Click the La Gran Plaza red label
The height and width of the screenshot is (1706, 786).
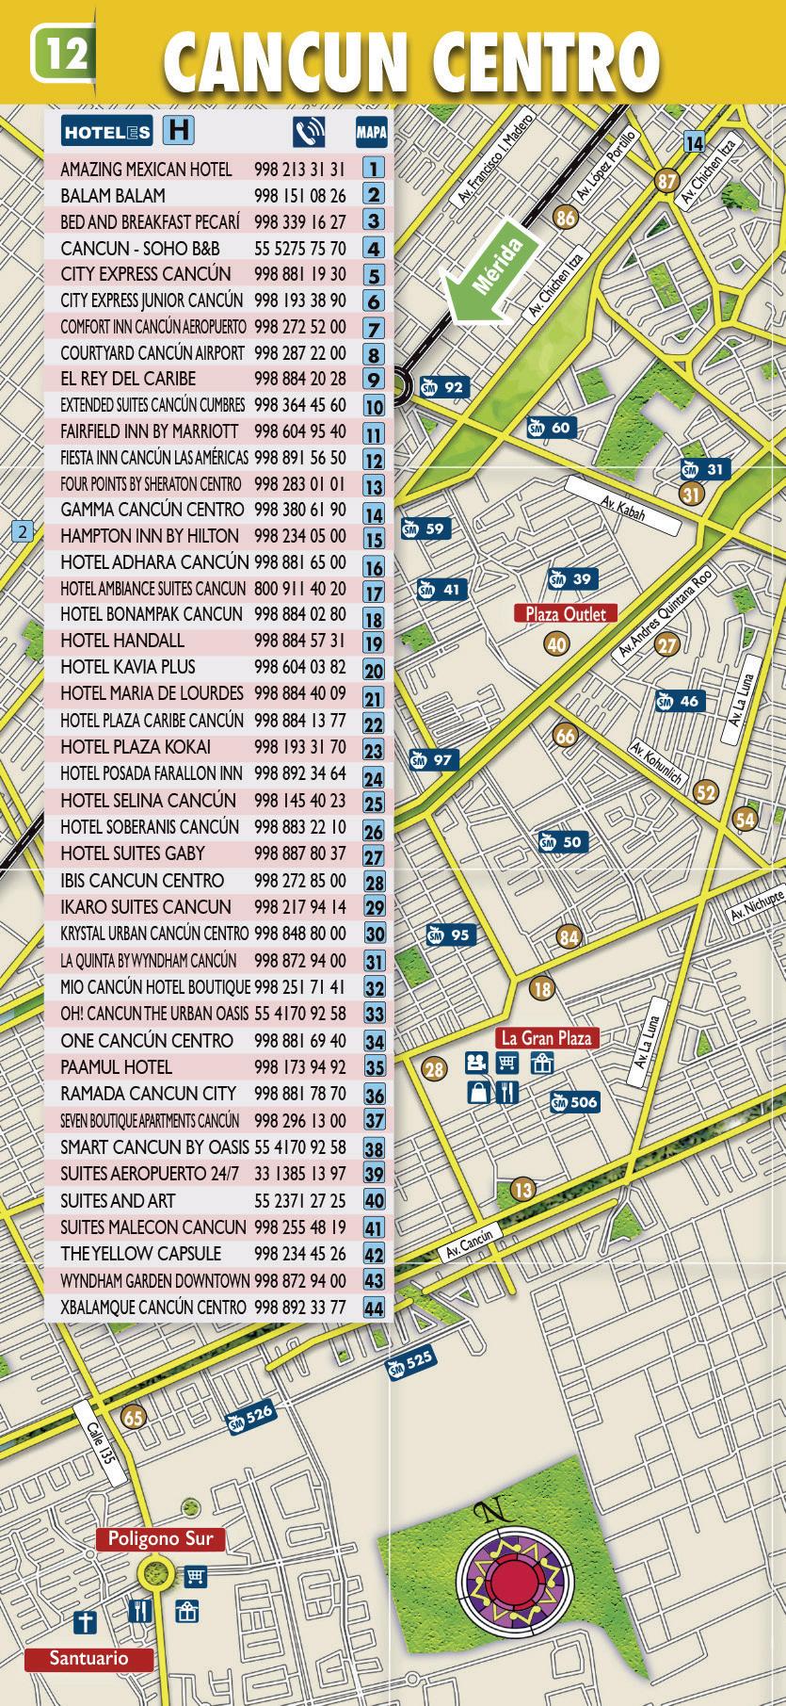[547, 1038]
